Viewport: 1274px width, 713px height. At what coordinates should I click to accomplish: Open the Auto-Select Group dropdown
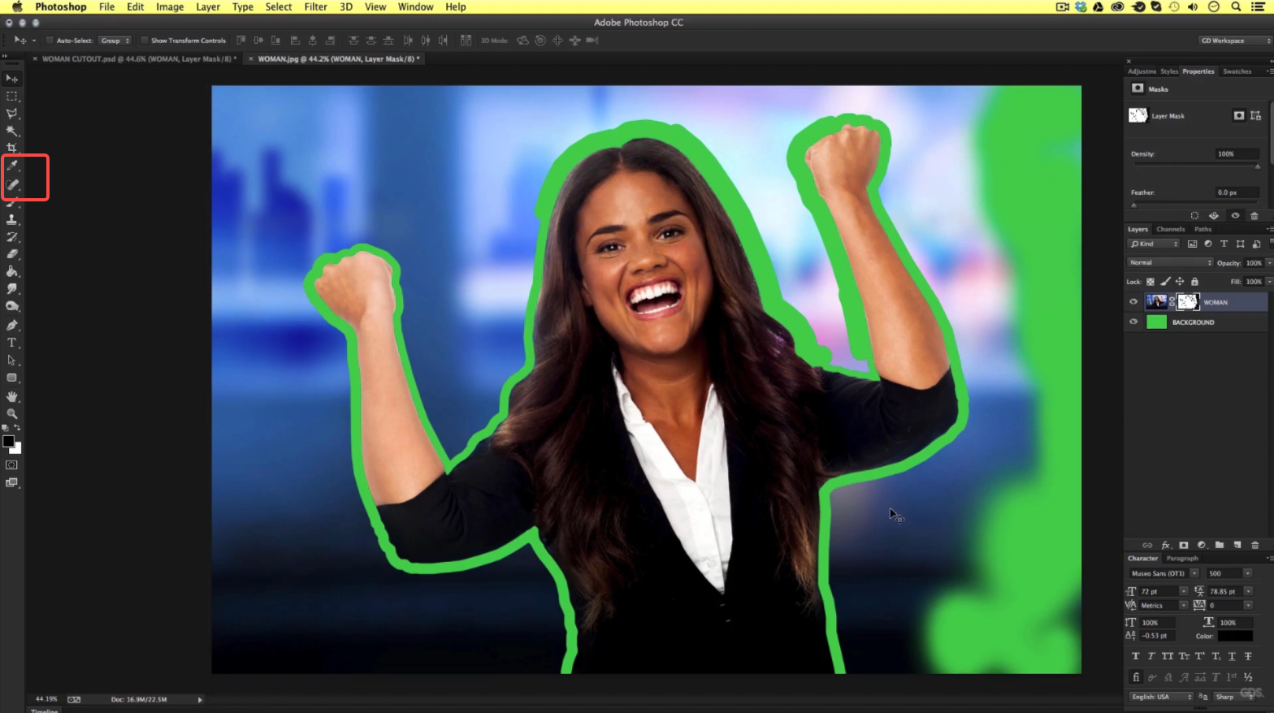(x=115, y=41)
